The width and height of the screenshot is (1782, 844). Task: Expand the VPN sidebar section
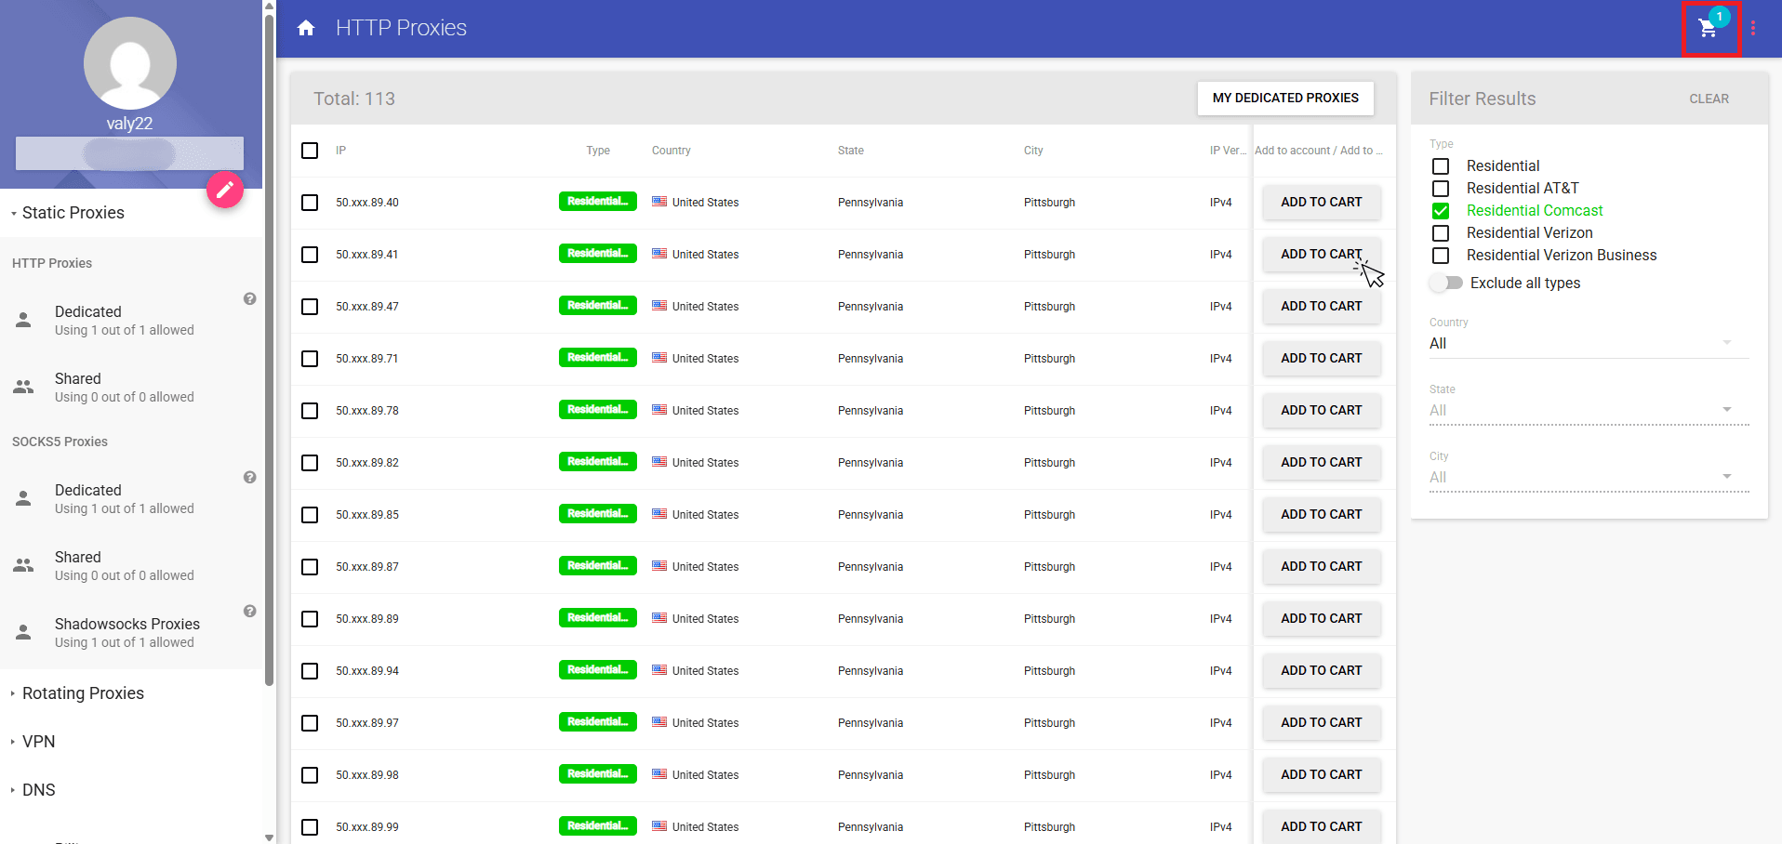pyautogui.click(x=38, y=742)
